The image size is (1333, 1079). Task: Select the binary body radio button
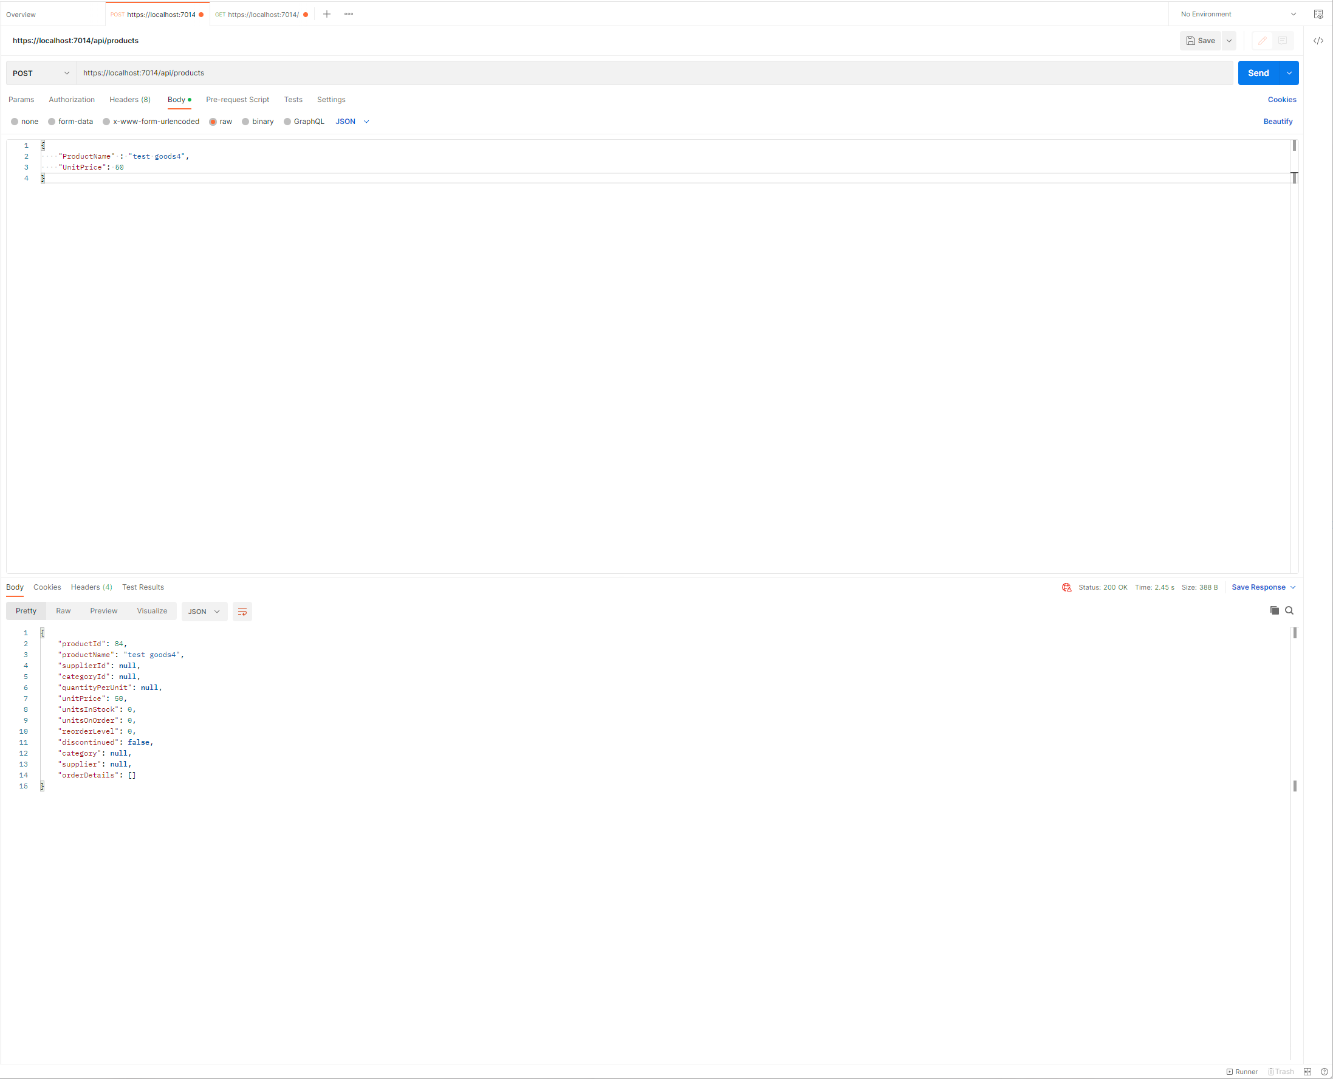pyautogui.click(x=246, y=122)
